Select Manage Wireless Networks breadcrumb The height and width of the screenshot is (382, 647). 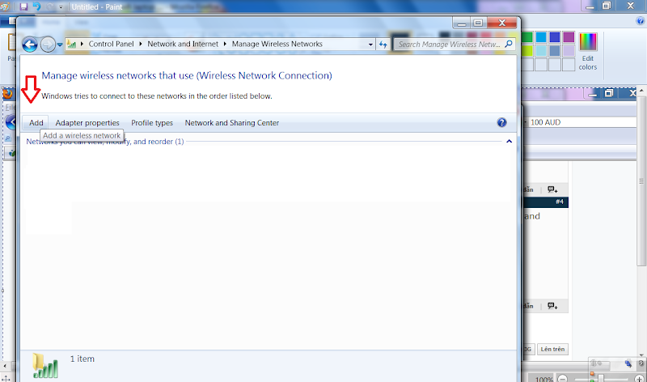point(277,44)
